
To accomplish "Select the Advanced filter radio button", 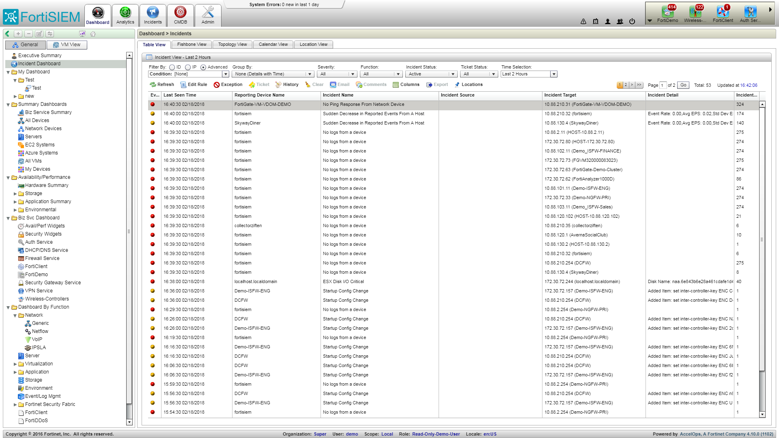I will 203,67.
